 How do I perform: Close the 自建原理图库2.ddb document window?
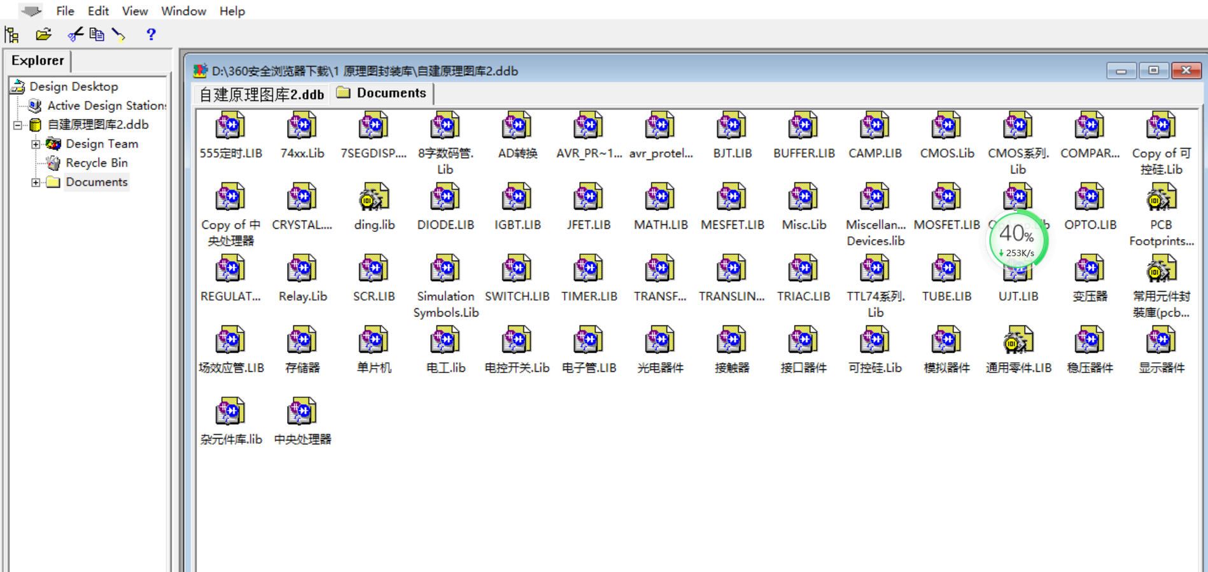tap(1186, 71)
